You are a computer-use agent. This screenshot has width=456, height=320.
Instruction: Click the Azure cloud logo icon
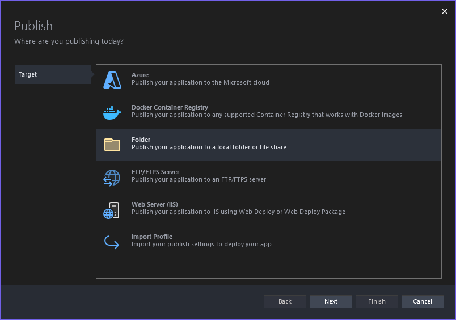tap(112, 80)
